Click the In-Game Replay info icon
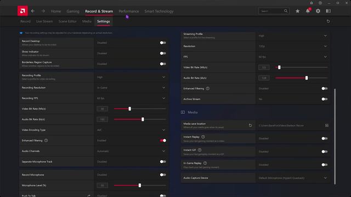The height and width of the screenshot is (197, 351). pyautogui.click(x=205, y=163)
